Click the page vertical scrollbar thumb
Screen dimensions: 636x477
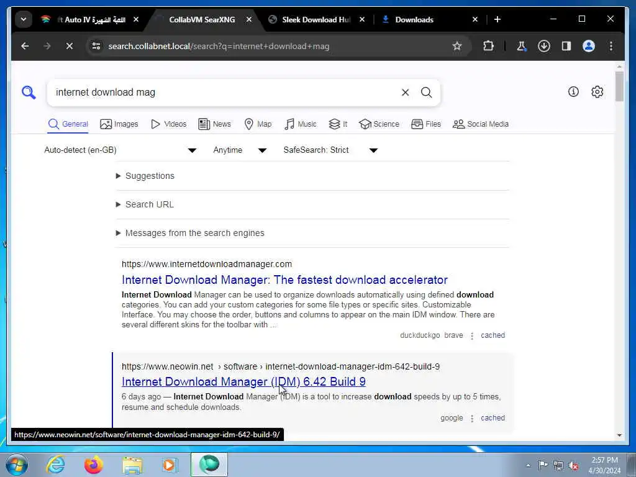619,86
